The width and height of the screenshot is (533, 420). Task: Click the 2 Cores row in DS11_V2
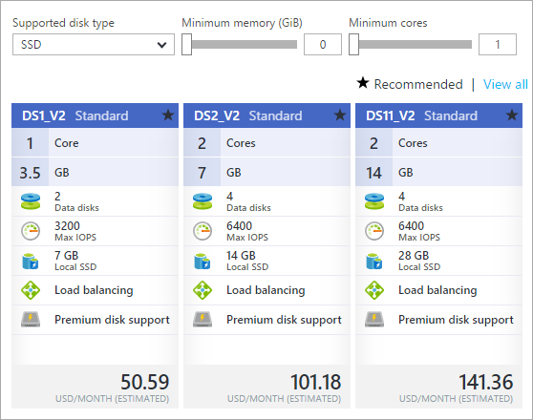[438, 143]
